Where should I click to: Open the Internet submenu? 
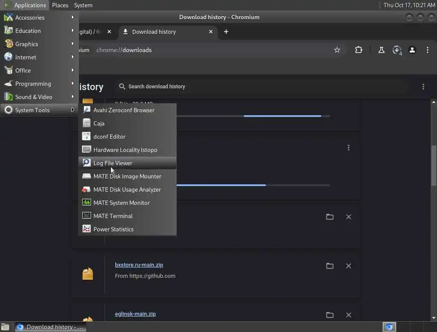click(x=39, y=57)
